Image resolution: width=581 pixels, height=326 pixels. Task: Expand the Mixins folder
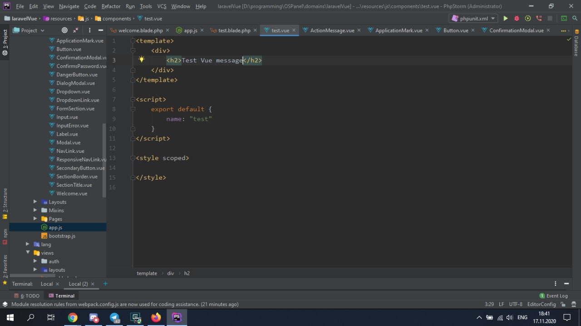click(x=35, y=210)
